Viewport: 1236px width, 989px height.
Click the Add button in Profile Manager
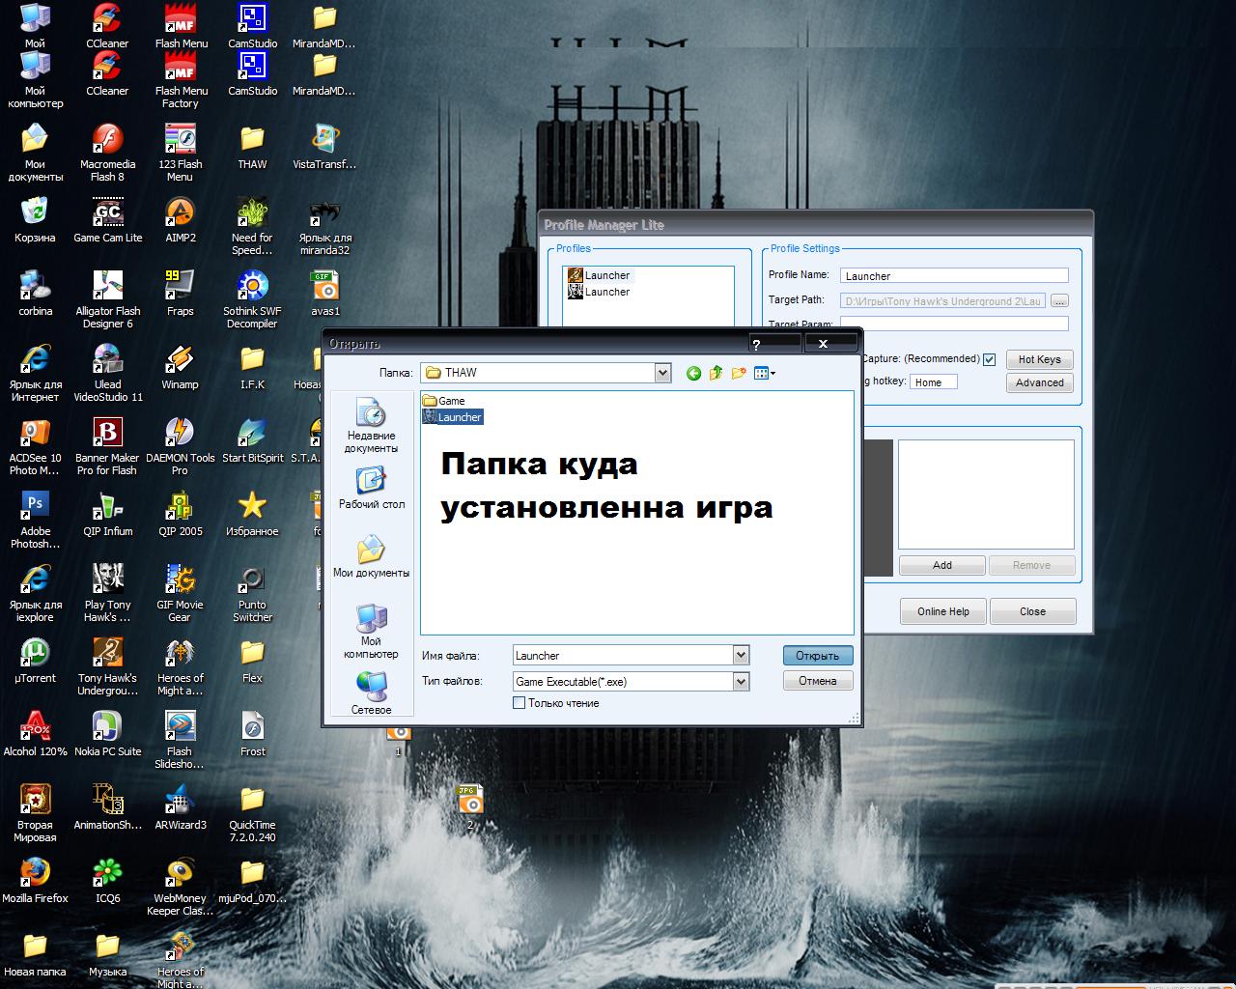click(x=941, y=565)
